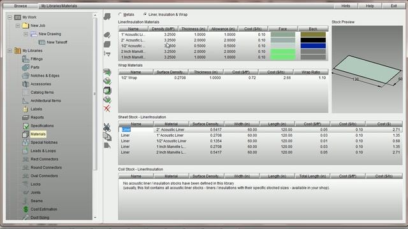Click blue Back swatch for 1/2" Acoustic
Image resolution: width=408 pixels, height=229 pixels.
click(313, 46)
